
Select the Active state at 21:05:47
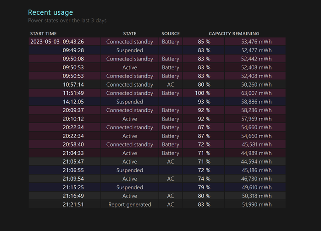(x=130, y=162)
